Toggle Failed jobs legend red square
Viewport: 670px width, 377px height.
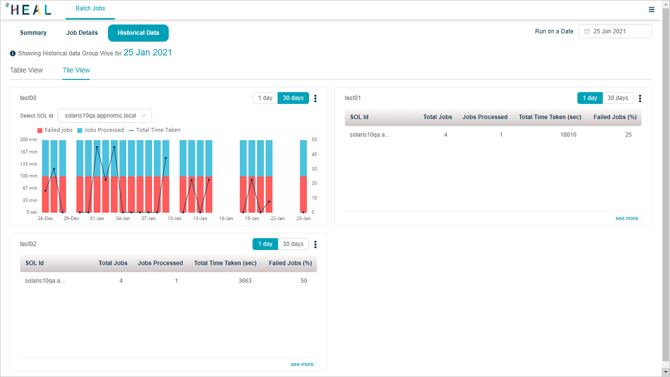(40, 130)
